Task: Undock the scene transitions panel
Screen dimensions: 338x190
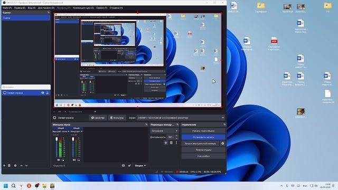Action: (x=177, y=125)
